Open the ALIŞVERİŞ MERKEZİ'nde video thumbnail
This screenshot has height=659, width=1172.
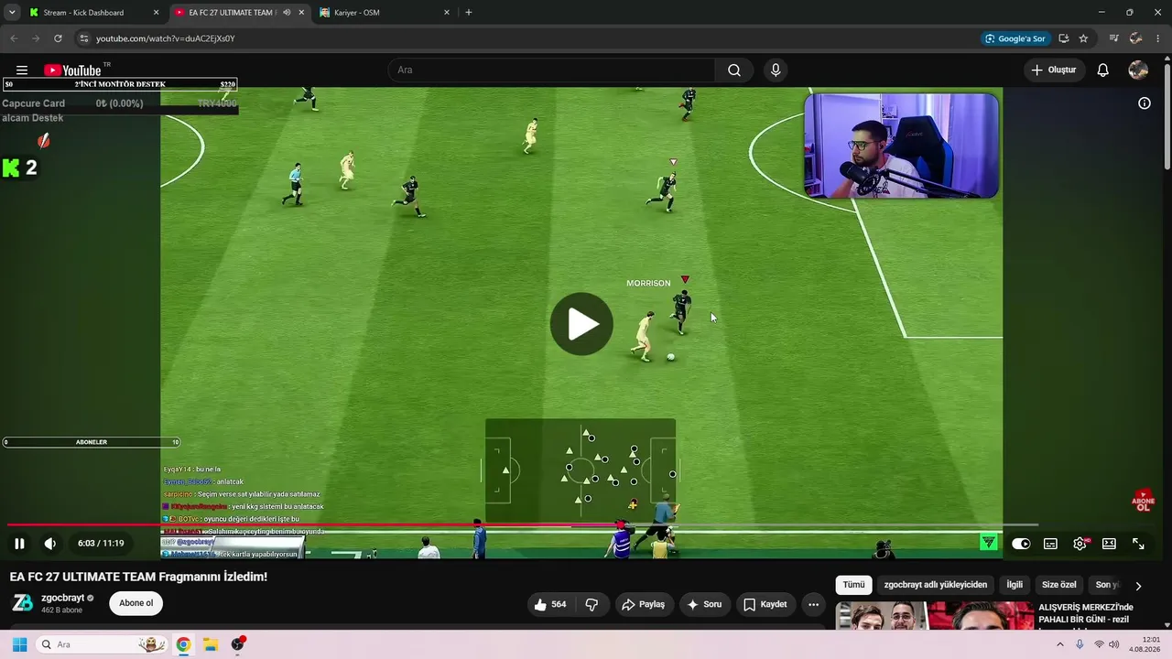[x=933, y=616]
